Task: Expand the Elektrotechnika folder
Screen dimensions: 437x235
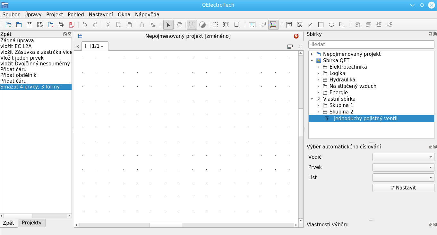Action: 318,67
